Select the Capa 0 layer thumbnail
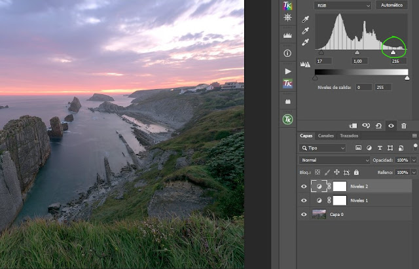Screen dimensions: 419x269 [319, 214]
